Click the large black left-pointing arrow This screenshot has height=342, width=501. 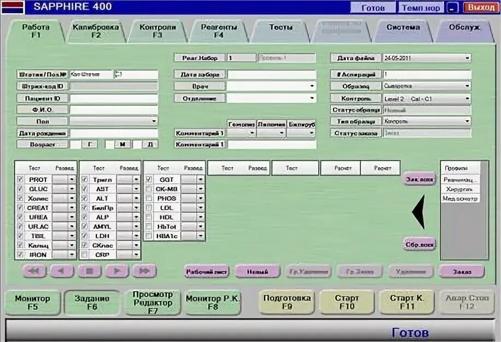418,212
